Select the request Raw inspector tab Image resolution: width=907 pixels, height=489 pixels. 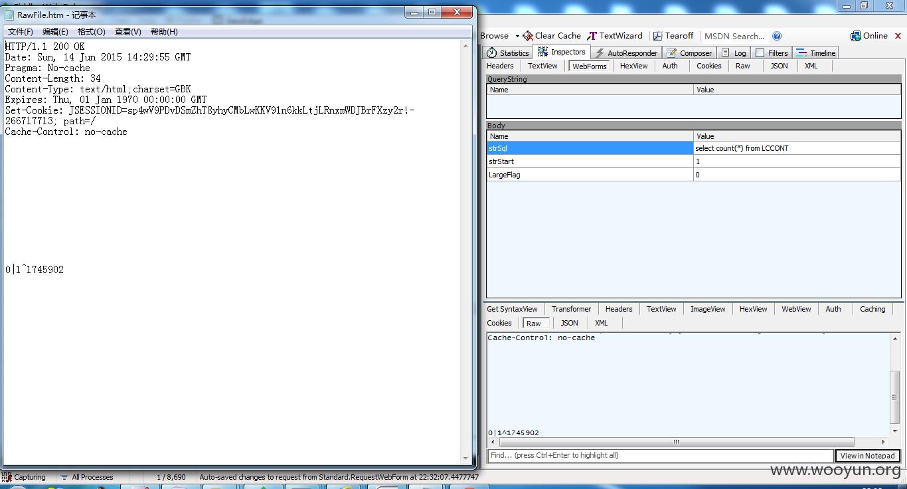click(x=743, y=66)
